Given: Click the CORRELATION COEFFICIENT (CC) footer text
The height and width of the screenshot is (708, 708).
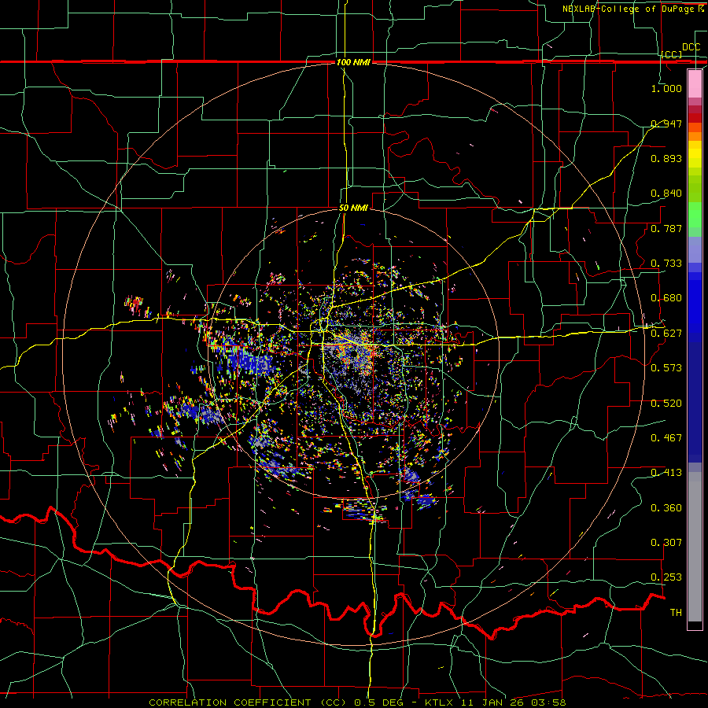Looking at the screenshot, I should click(248, 702).
